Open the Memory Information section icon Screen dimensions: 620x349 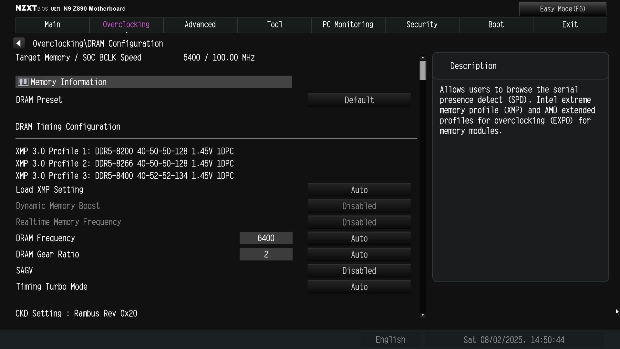23,82
